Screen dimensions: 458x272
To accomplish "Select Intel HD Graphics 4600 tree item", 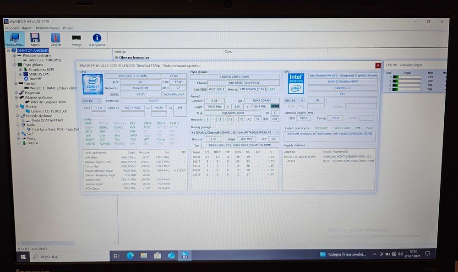I will 49,102.
